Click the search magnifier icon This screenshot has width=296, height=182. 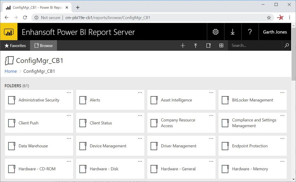click(x=287, y=45)
